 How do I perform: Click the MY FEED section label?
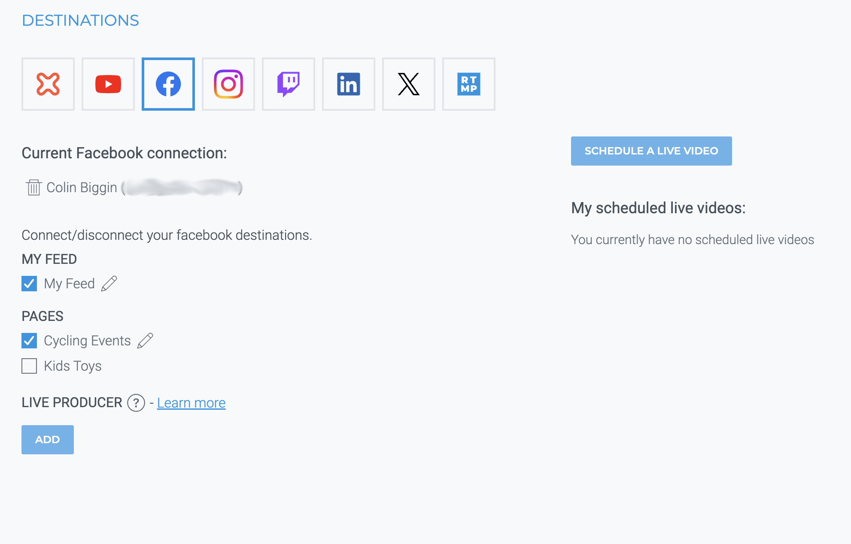[x=49, y=259]
